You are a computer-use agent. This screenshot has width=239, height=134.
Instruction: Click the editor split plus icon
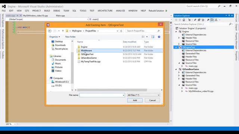171,23
